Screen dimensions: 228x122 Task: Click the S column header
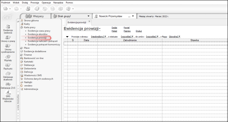pyautogui.click(x=73, y=40)
